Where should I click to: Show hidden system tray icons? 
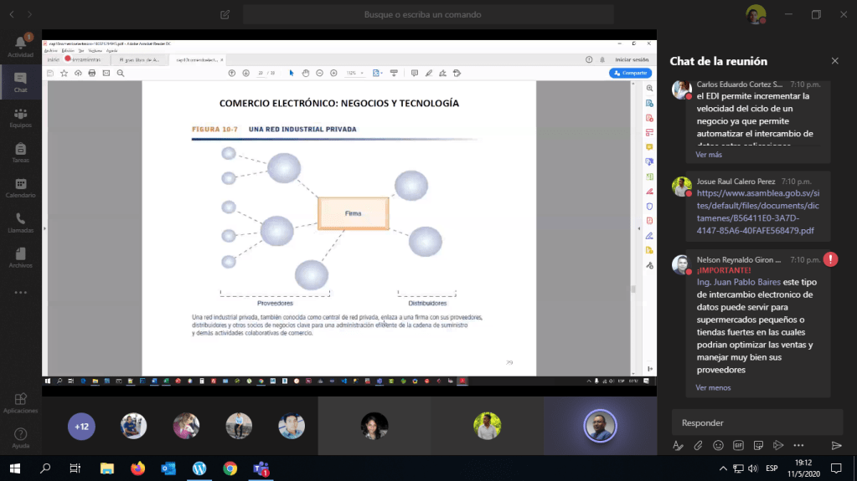tap(723, 468)
